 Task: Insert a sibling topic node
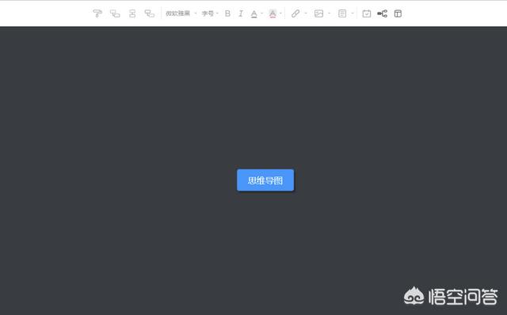[x=132, y=13]
